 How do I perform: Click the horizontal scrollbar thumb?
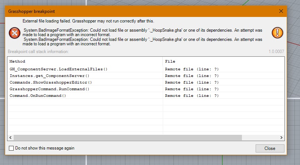pyautogui.click(x=128, y=138)
